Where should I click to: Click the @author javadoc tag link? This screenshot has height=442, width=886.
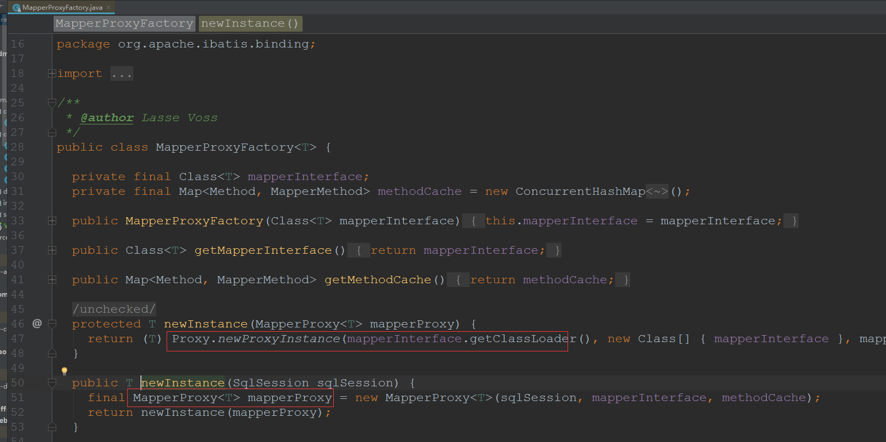click(x=107, y=118)
